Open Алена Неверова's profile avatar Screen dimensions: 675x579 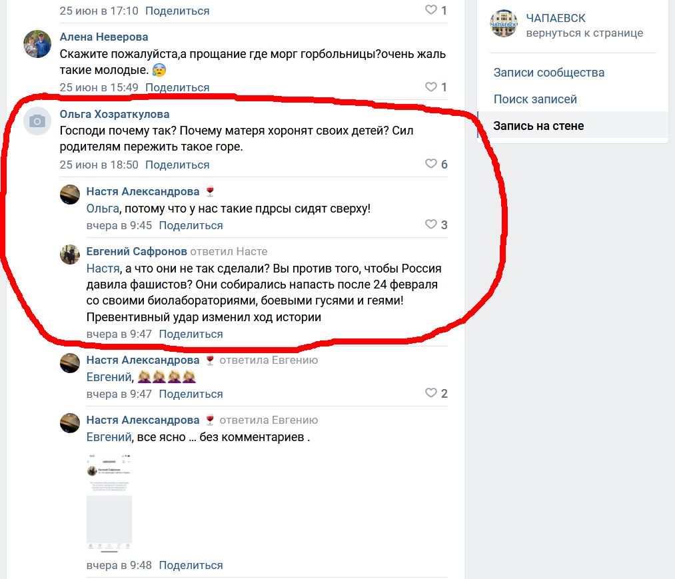(37, 44)
